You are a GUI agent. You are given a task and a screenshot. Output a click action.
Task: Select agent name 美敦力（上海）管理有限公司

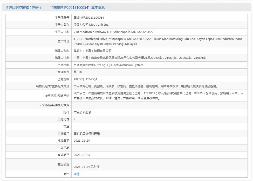[x=92, y=51]
